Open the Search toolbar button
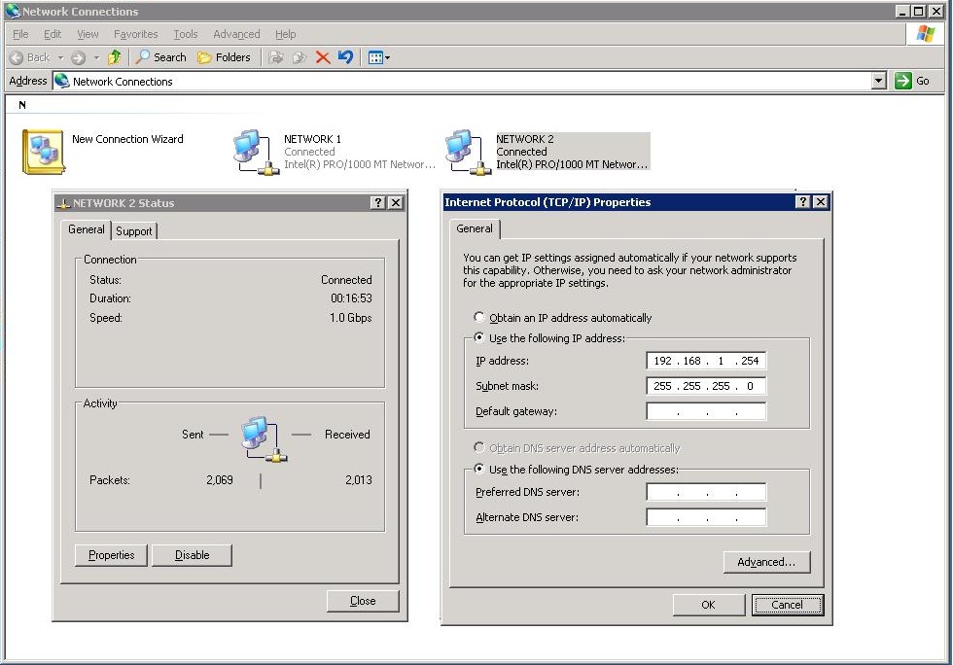This screenshot has height=665, width=953. pos(161,57)
